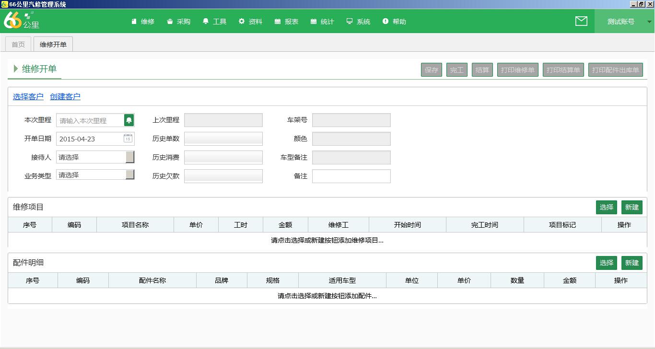Open the 接待人 dropdown
Screen dimensions: 655x349
click(x=129, y=157)
